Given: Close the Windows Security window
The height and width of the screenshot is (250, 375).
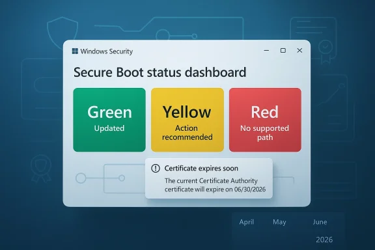Looking at the screenshot, I should pyautogui.click(x=299, y=51).
